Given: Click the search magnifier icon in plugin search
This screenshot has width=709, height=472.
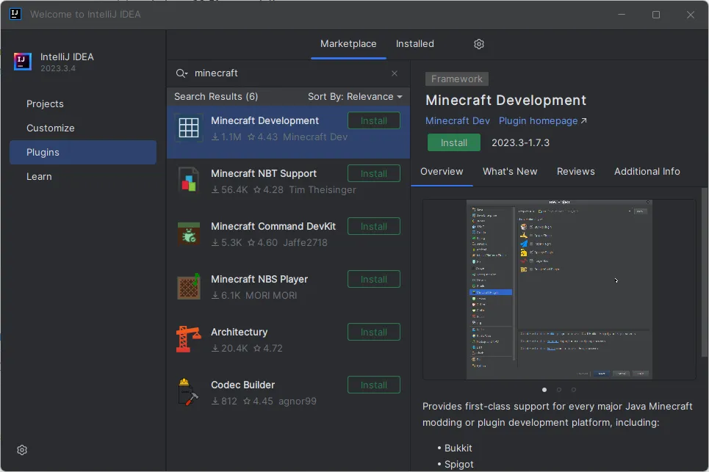Looking at the screenshot, I should coord(181,73).
